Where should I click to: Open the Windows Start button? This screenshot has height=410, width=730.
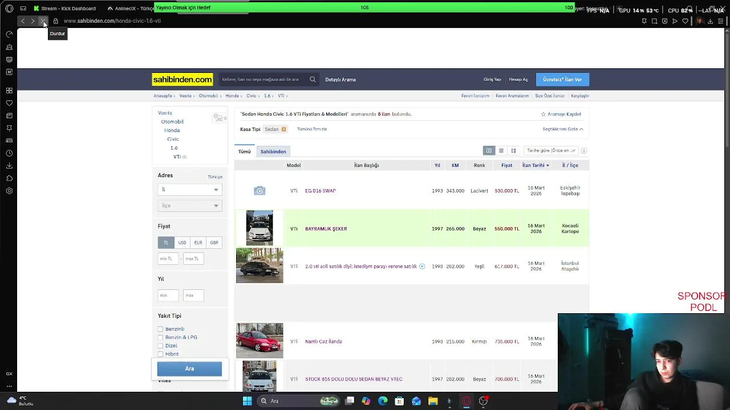pyautogui.click(x=247, y=401)
